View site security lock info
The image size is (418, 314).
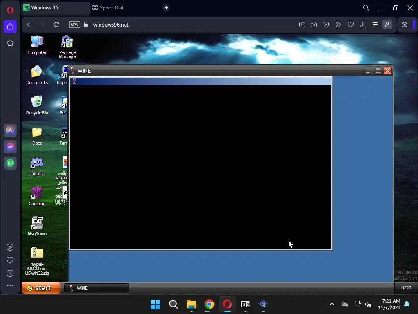(86, 25)
